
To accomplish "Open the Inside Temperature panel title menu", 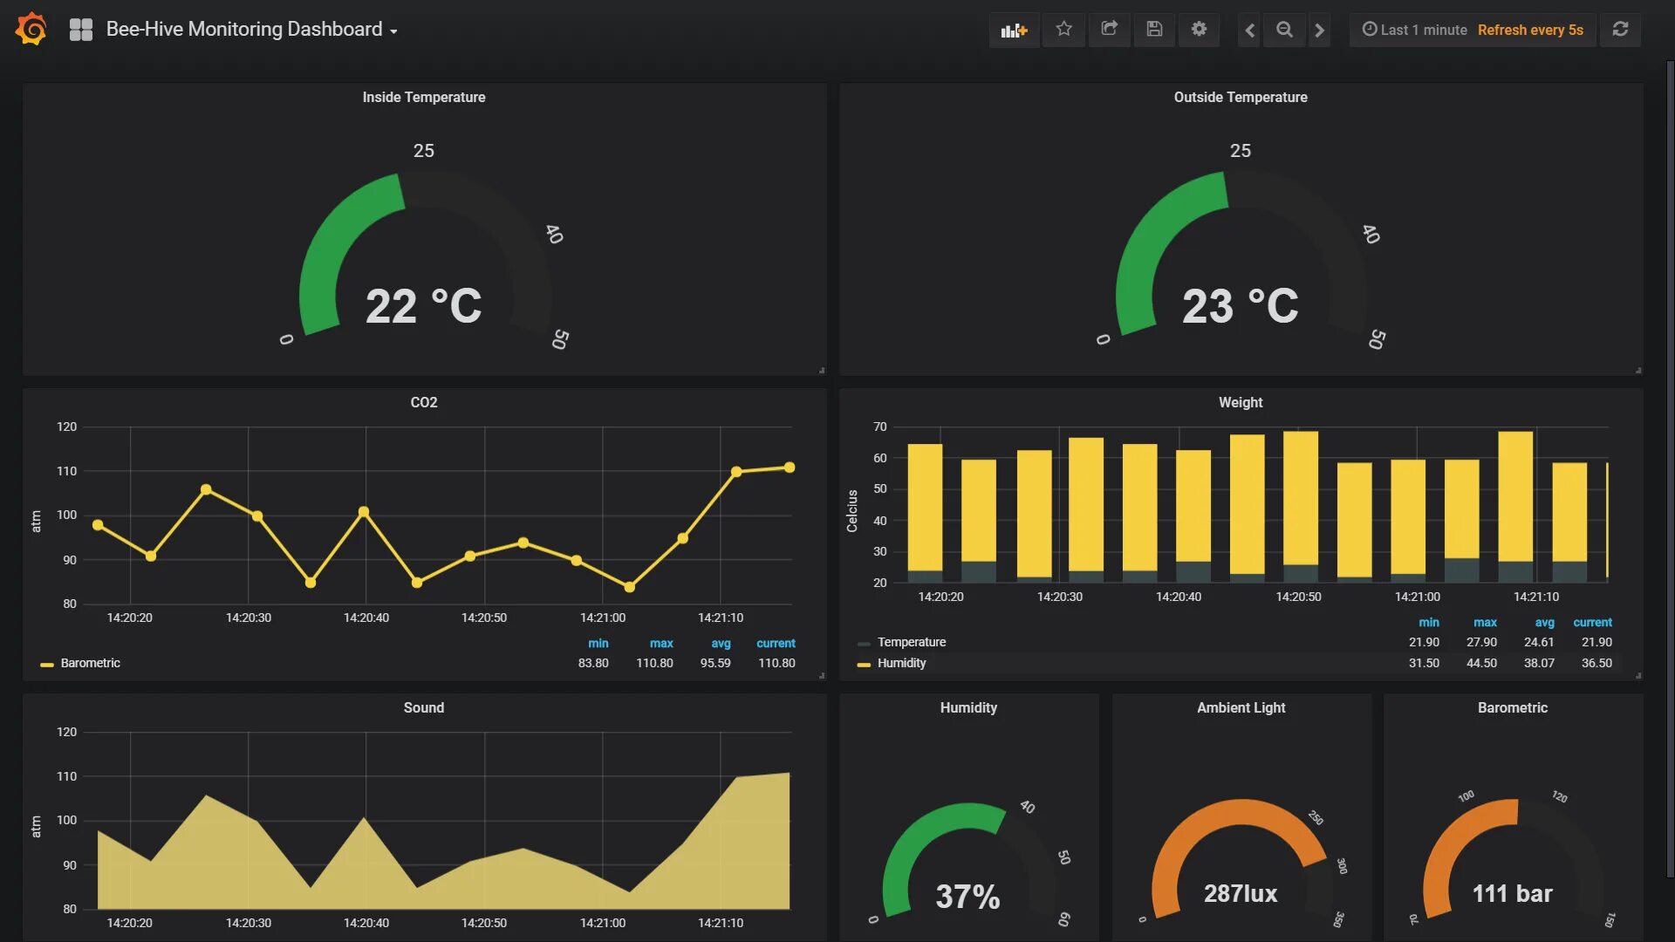I will (x=424, y=98).
